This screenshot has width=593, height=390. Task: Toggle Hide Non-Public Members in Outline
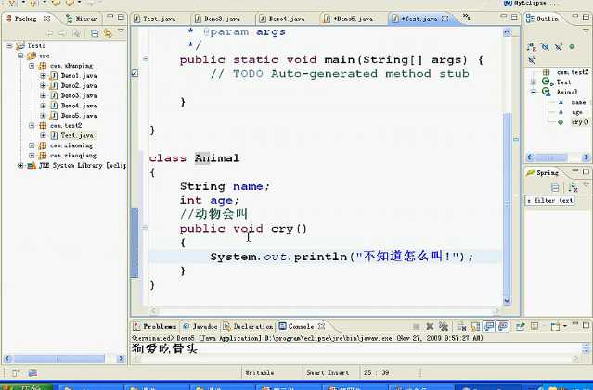572,47
